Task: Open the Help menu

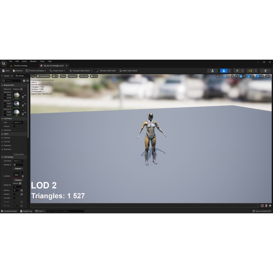Action: (x=50, y=61)
